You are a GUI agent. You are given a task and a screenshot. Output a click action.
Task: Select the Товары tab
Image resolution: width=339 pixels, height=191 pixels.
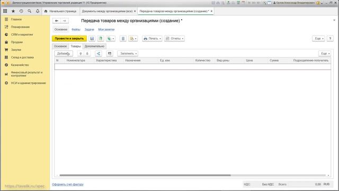[76, 46]
